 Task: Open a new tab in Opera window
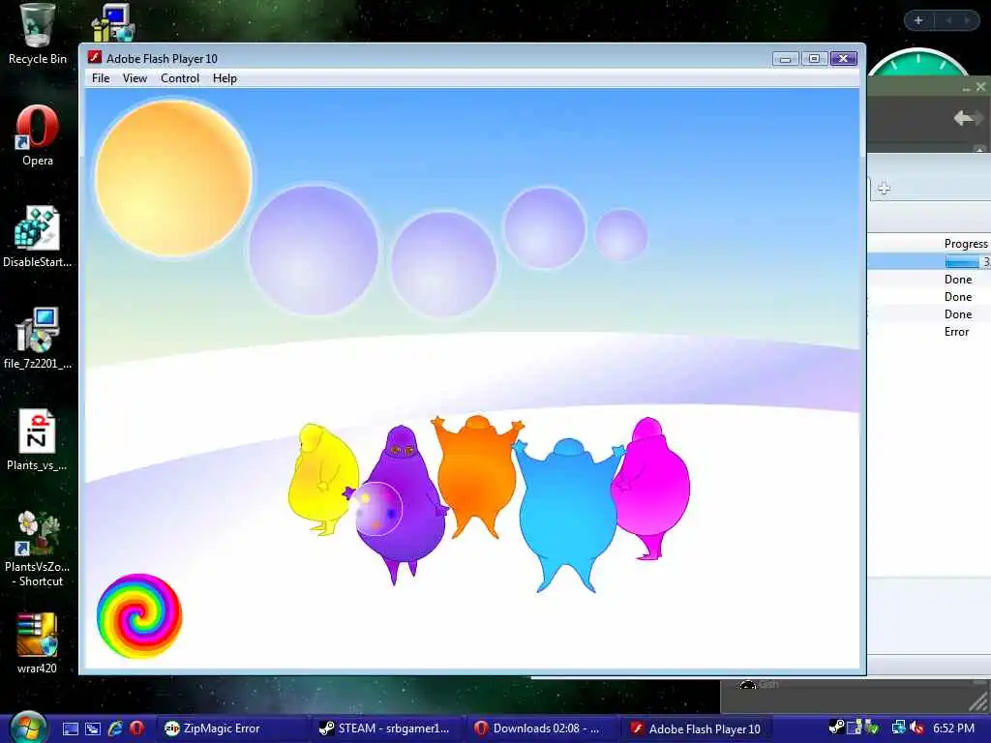pos(884,188)
